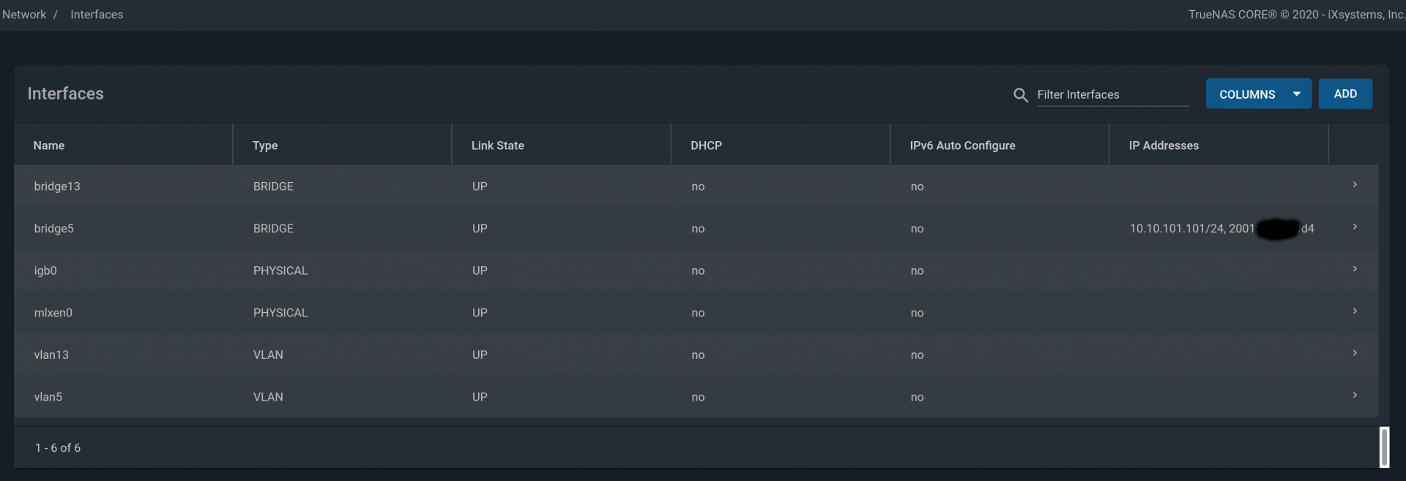This screenshot has height=481, width=1406.
Task: Click the ADD interface button
Action: 1344,94
